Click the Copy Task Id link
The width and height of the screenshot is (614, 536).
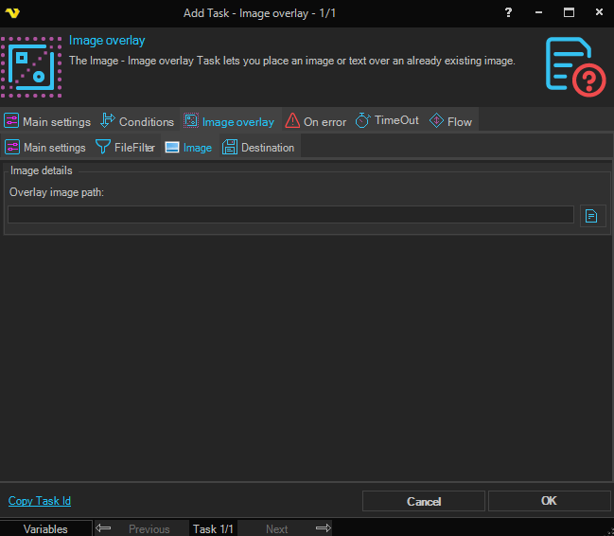40,501
